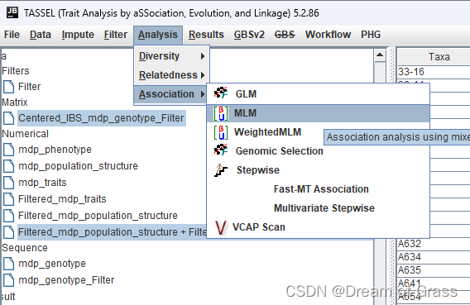Open the struck-through GBS menu
The height and width of the screenshot is (305, 470).
285,35
